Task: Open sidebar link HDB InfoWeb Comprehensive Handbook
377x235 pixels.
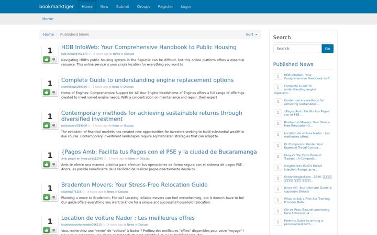Action: coord(307,76)
